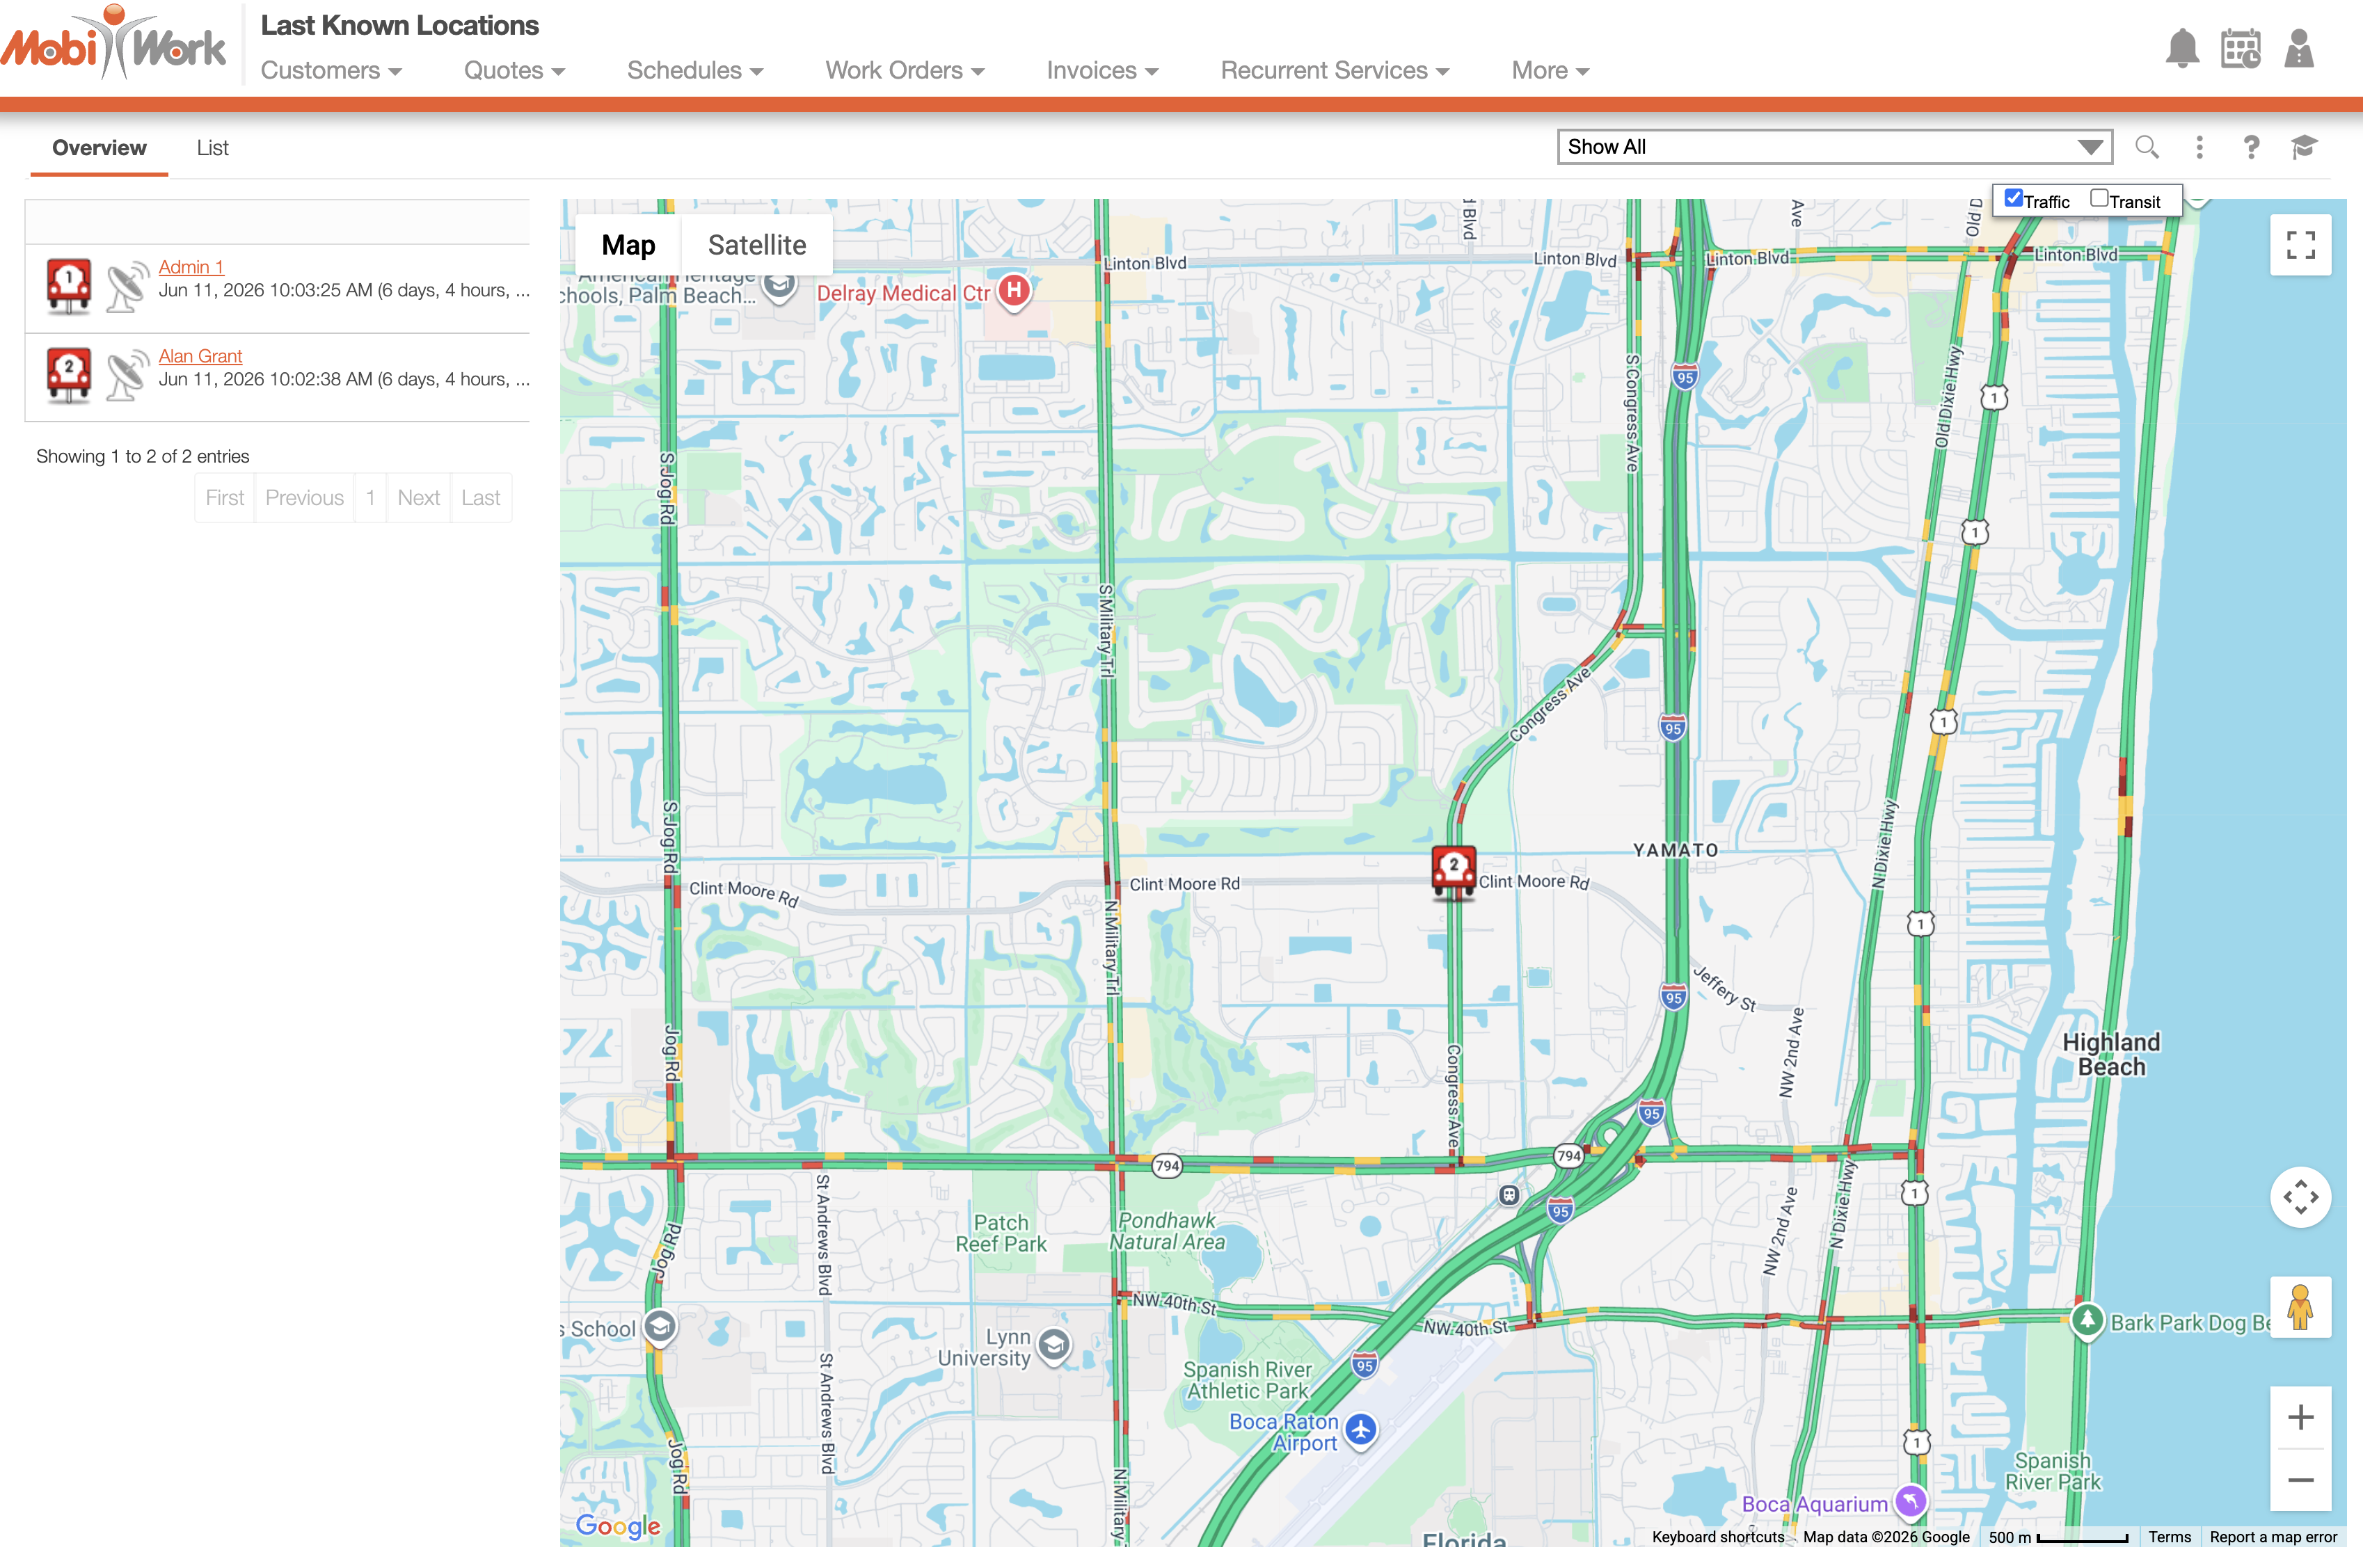Viewport: 2363px width, 1568px height.
Task: Select page 1 in pagination
Action: pos(370,498)
